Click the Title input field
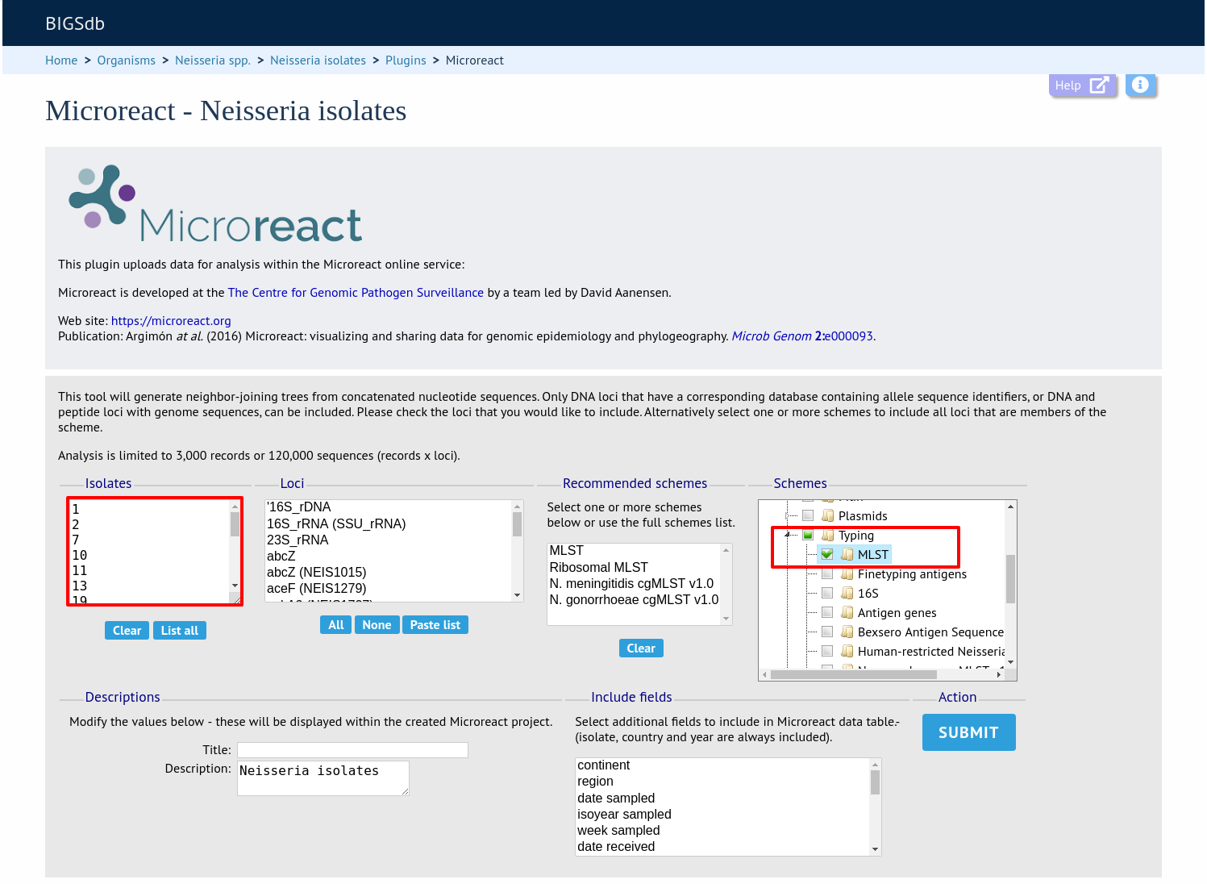Viewport: 1207px width, 884px height. [x=352, y=750]
